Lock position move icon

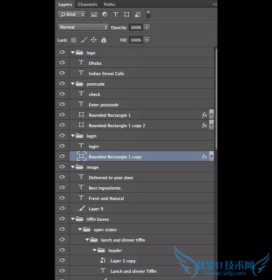point(93,40)
